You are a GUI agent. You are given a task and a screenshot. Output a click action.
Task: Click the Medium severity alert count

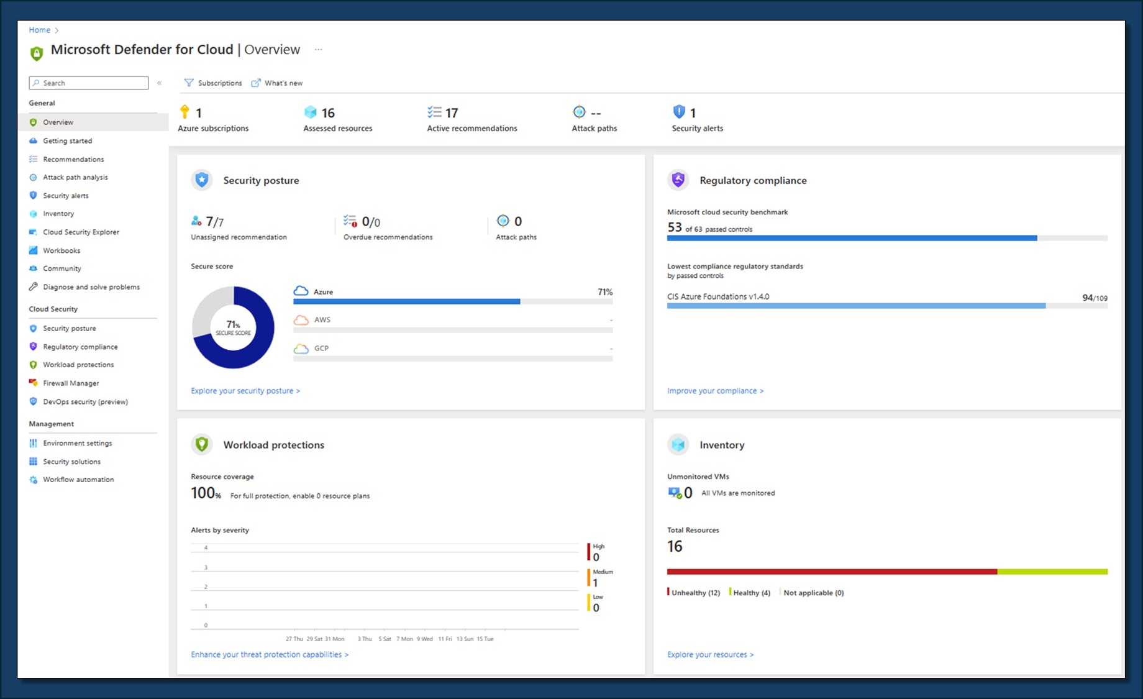[x=595, y=583]
